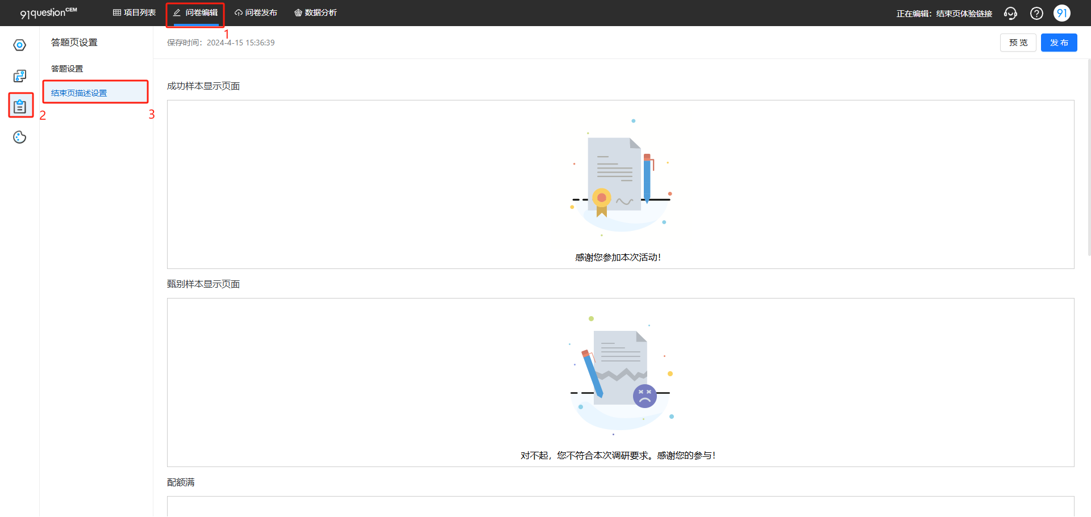
Task: Select the logic flow sidebar icon
Action: [20, 75]
